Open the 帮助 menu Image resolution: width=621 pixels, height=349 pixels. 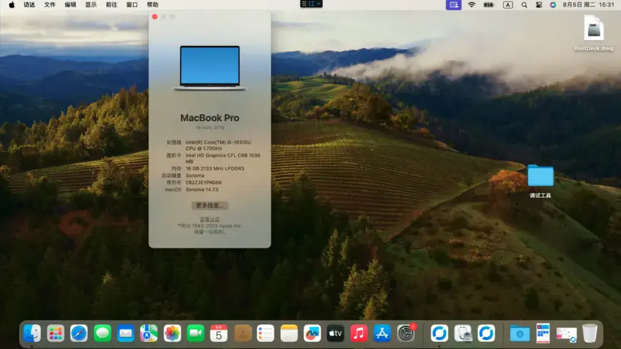pyautogui.click(x=152, y=5)
